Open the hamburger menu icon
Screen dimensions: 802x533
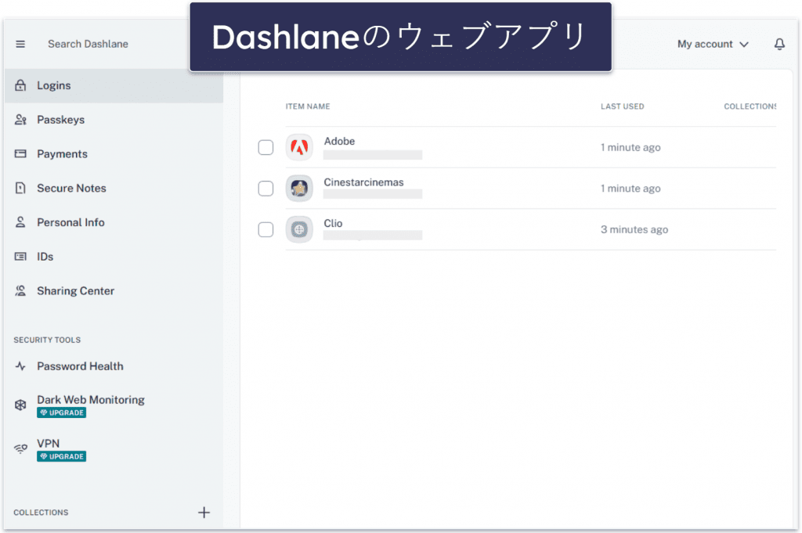pyautogui.click(x=20, y=44)
